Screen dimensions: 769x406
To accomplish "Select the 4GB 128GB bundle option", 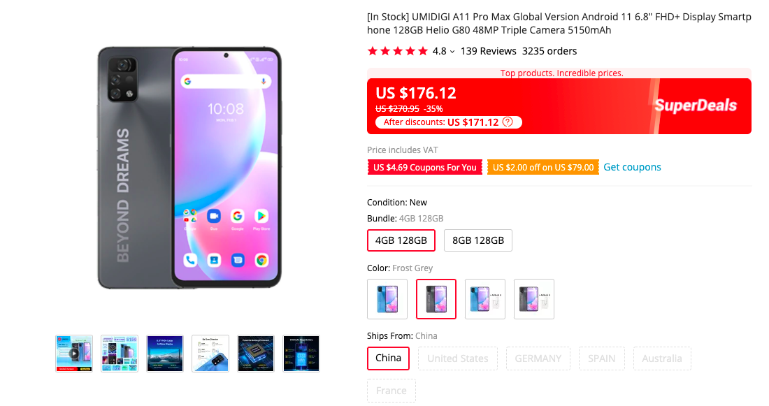I will point(401,240).
